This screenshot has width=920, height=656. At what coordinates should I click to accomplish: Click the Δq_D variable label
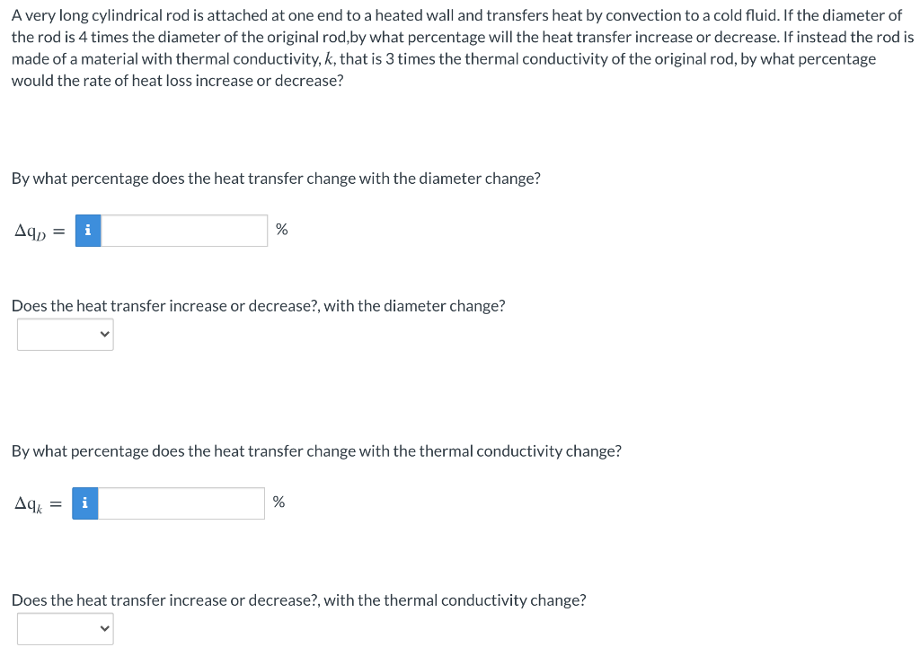30,232
